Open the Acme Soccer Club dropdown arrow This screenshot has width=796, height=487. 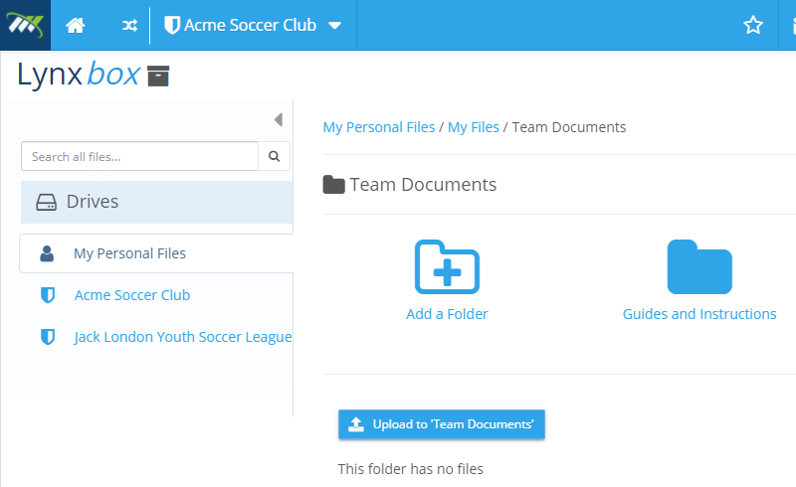[x=334, y=26]
